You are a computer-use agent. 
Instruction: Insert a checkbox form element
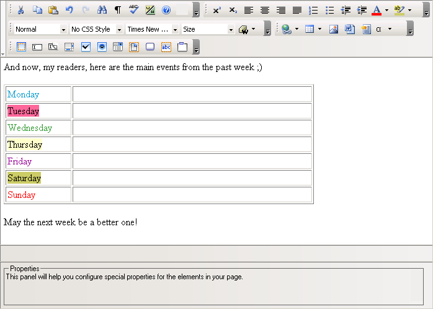click(86, 47)
